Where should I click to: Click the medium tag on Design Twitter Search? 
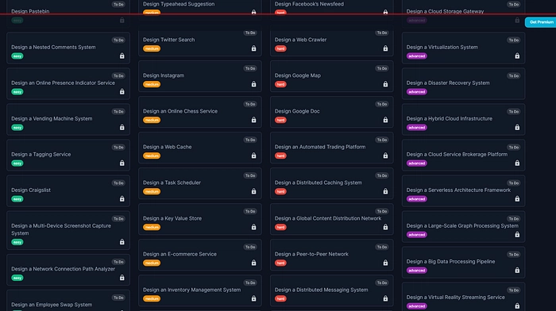152,48
